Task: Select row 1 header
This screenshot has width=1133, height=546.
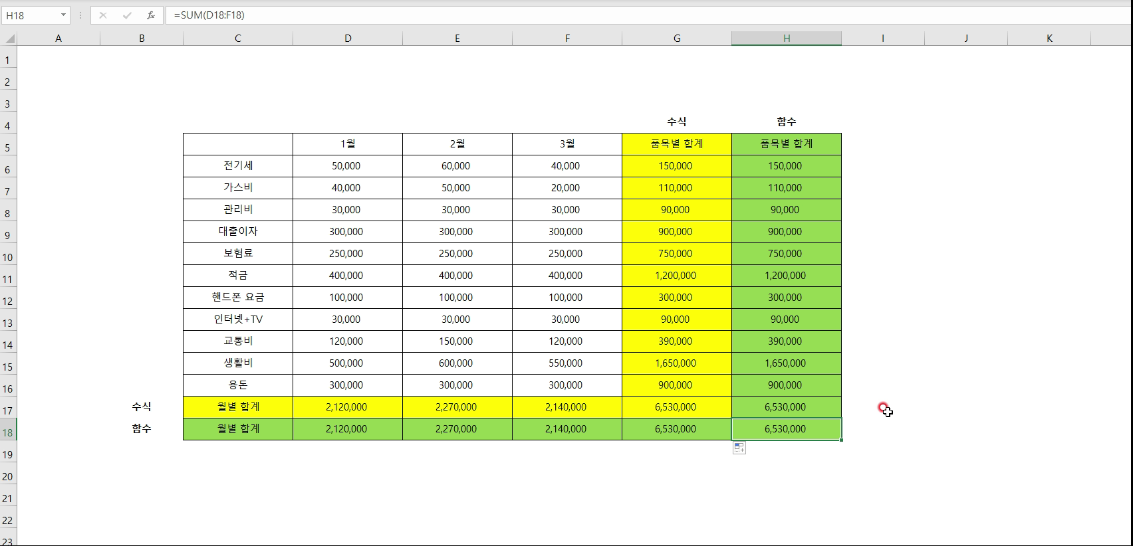Action: 8,56
